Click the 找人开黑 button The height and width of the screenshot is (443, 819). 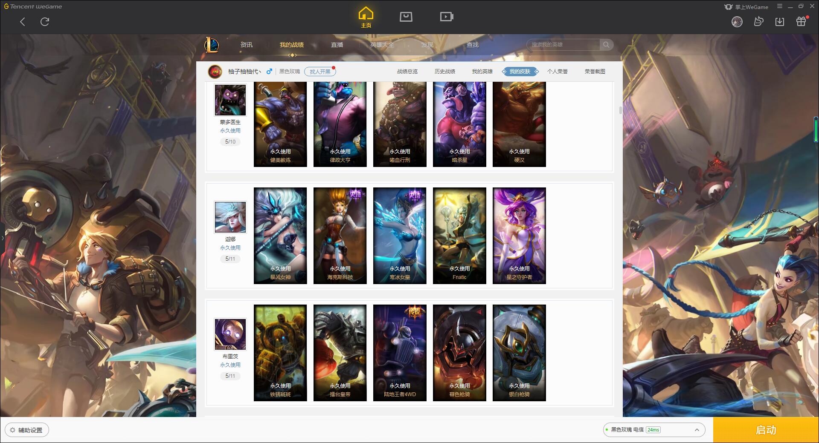(320, 72)
